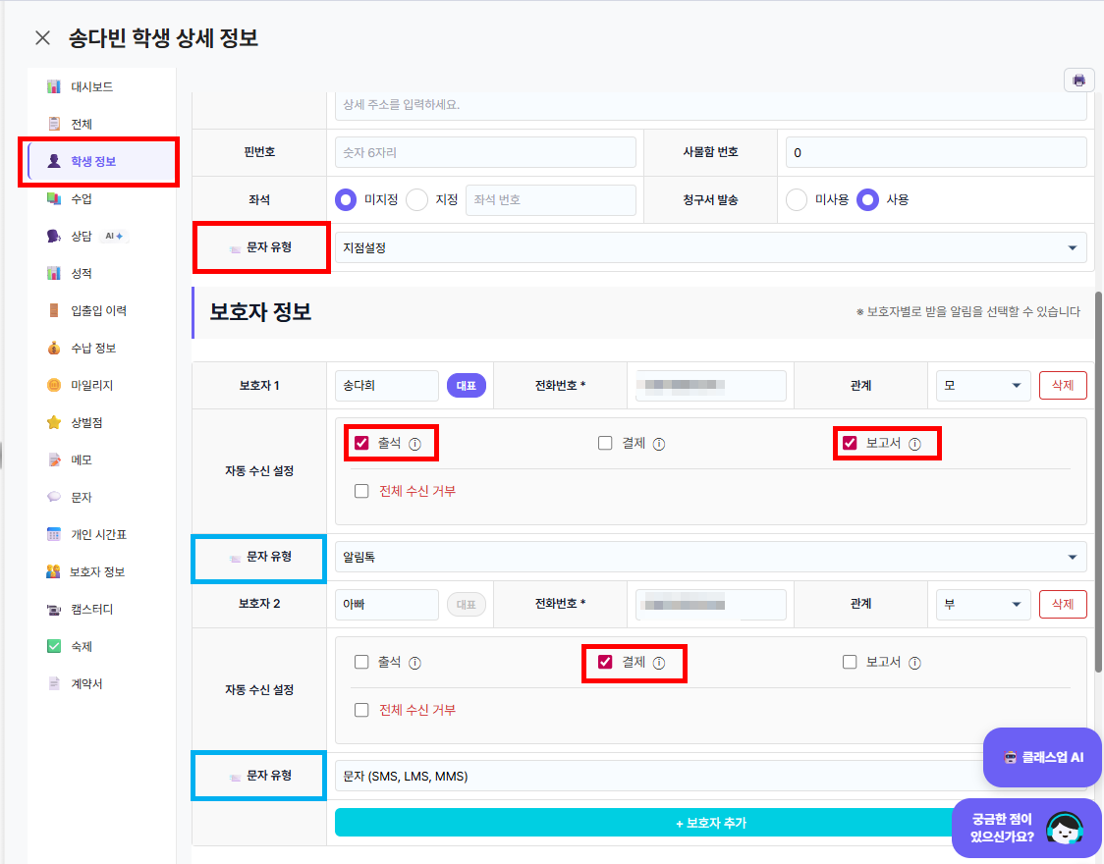Click the 수납 정보 money bag icon
The width and height of the screenshot is (1104, 864).
[53, 348]
